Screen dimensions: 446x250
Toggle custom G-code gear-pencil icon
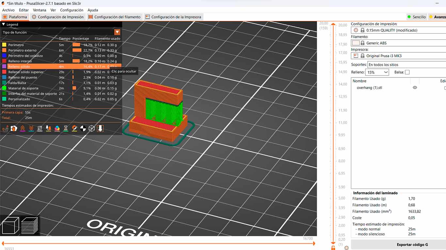pyautogui.click(x=74, y=128)
